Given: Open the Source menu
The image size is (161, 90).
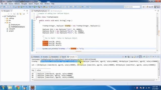Looking at the screenshot, I should 11,4.
